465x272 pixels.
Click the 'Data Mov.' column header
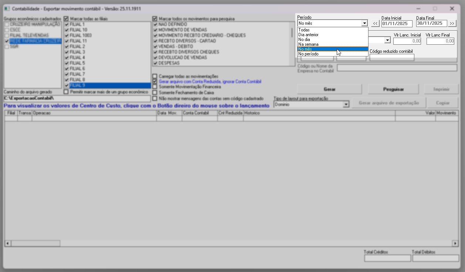(169, 113)
